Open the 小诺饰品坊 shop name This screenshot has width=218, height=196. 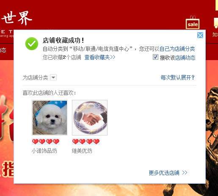coord(44,151)
